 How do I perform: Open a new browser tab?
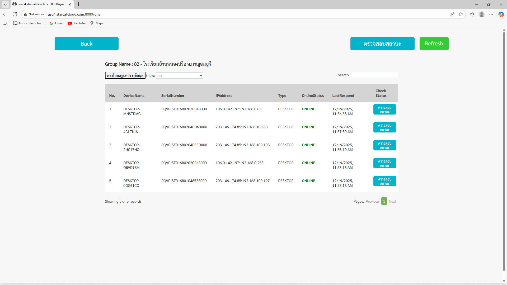(78, 4)
